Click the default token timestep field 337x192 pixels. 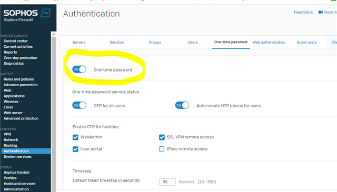pyautogui.click(x=167, y=181)
